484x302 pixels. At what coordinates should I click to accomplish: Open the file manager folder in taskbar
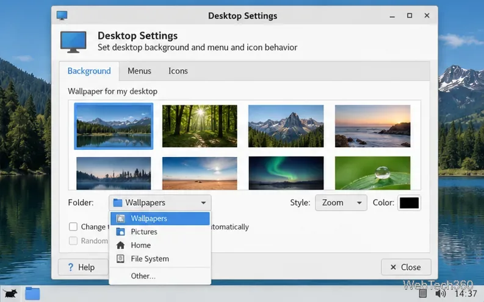(x=32, y=293)
